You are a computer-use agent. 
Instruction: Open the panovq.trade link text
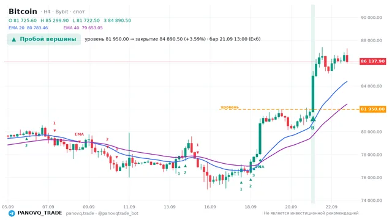click(80, 213)
